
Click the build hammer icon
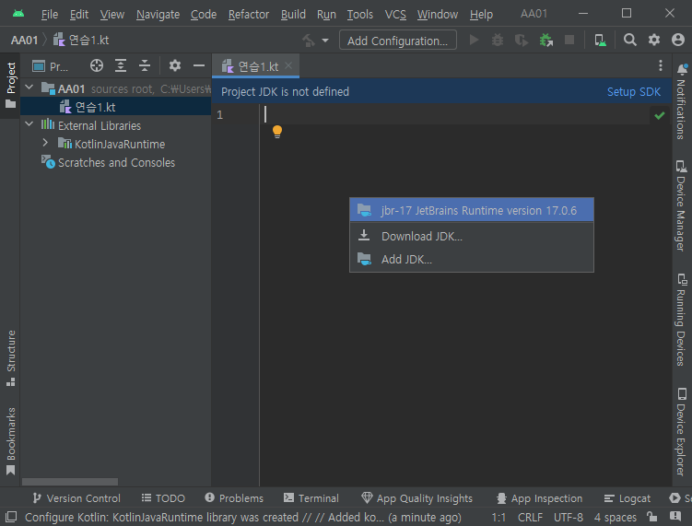pyautogui.click(x=309, y=41)
